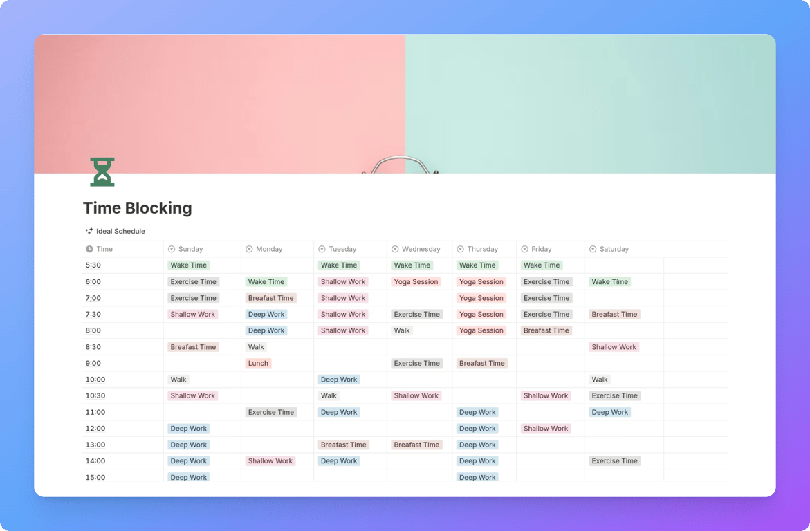Click Saturday's Shallow Work tag at 8:30

pos(614,346)
